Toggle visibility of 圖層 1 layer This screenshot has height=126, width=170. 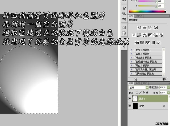coord(130,99)
